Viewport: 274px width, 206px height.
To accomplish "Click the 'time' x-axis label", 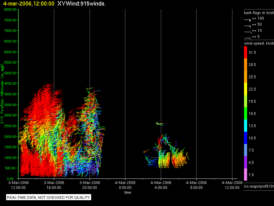I will (128, 192).
